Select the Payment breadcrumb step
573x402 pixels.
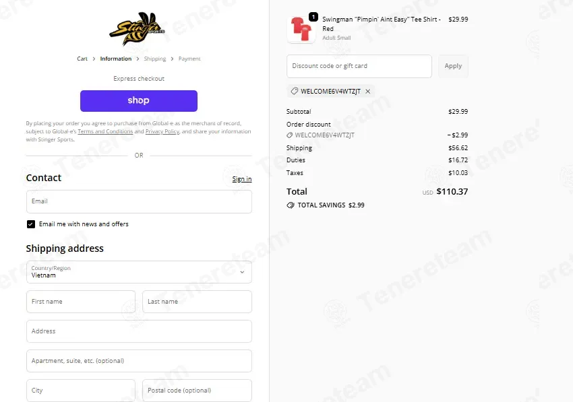(189, 59)
